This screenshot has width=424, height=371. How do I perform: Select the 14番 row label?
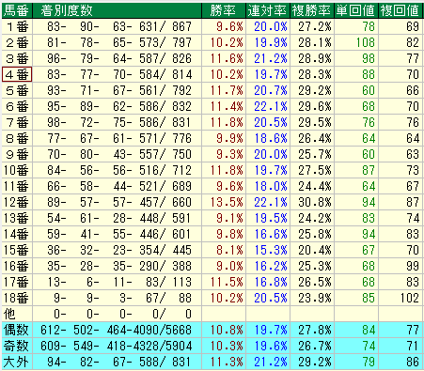[17, 234]
